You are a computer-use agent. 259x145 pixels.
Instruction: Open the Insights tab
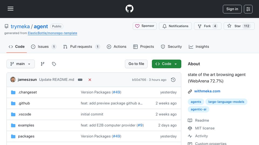pos(199,47)
